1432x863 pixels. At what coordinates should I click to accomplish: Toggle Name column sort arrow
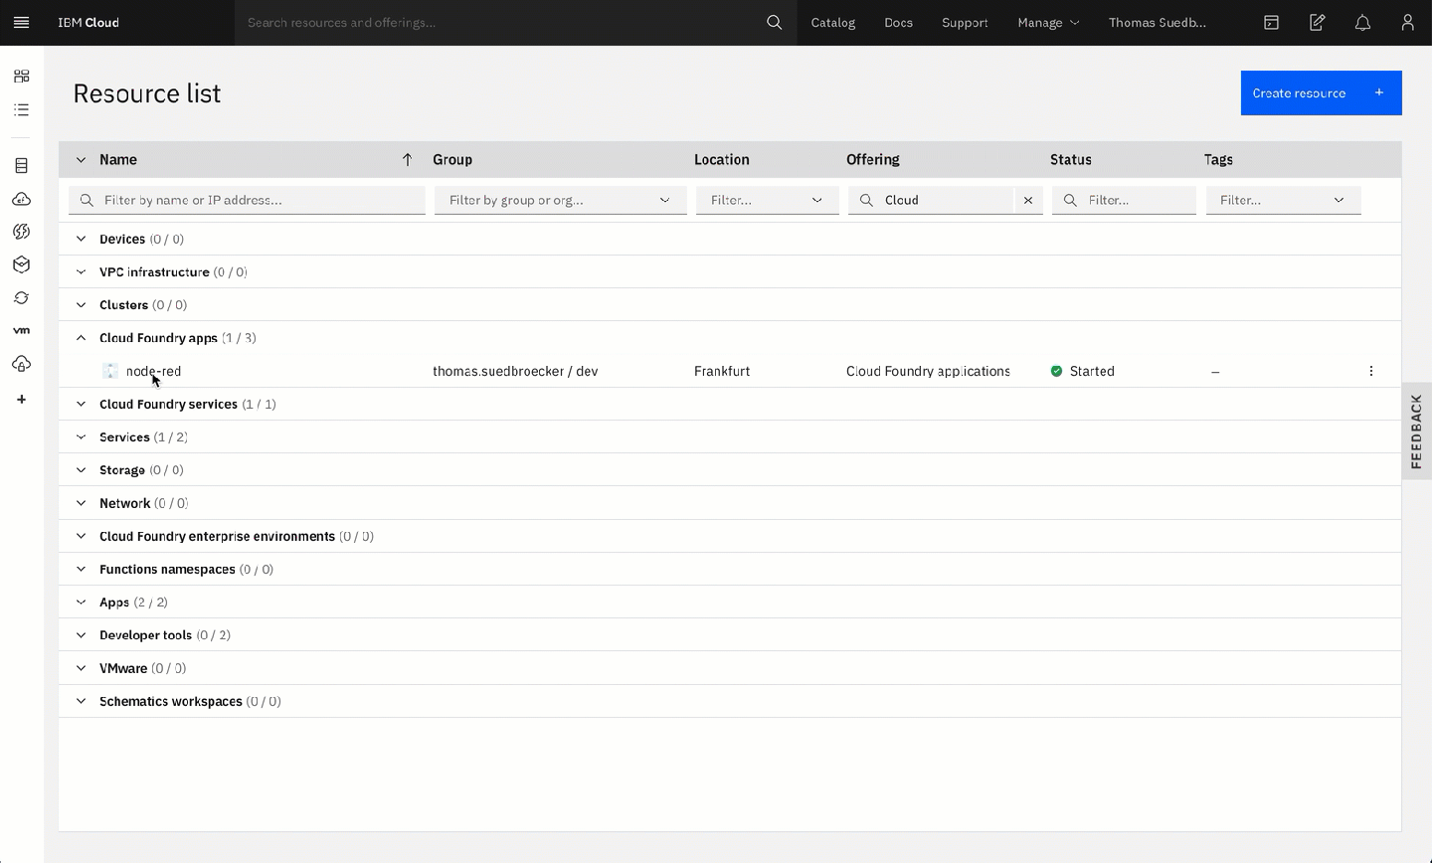coord(407,159)
